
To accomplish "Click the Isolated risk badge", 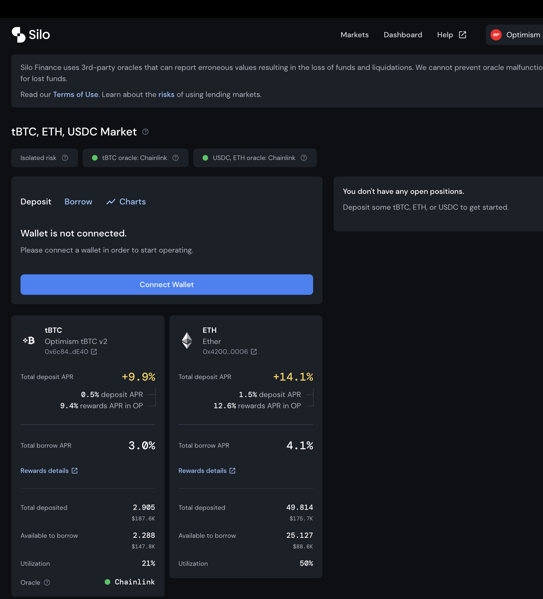I will click(x=44, y=158).
